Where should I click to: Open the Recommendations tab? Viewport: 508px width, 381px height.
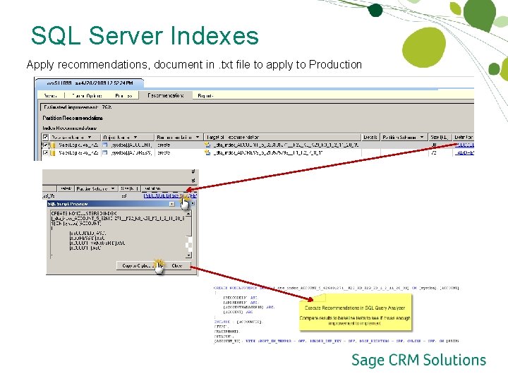click(166, 95)
